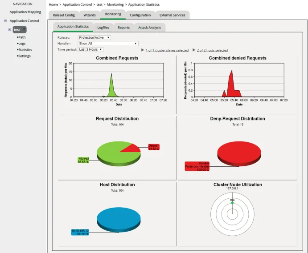Open the Reports sub-tab
This screenshot has width=308, height=253.
pyautogui.click(x=123, y=28)
